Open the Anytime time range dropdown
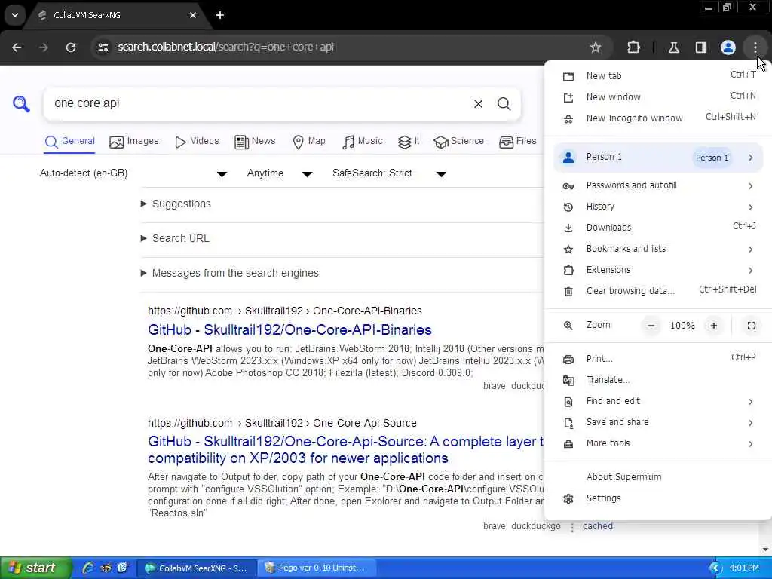Screen dimensions: 772x579 click(280, 173)
